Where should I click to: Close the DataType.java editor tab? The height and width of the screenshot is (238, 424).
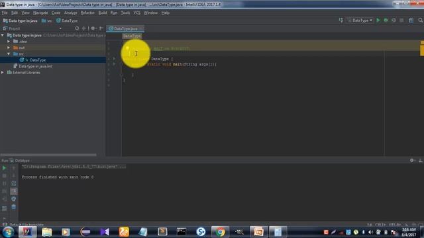[x=141, y=28]
